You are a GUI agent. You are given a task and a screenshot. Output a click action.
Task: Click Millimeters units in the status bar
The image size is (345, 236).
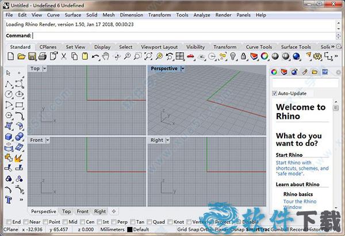(113, 230)
